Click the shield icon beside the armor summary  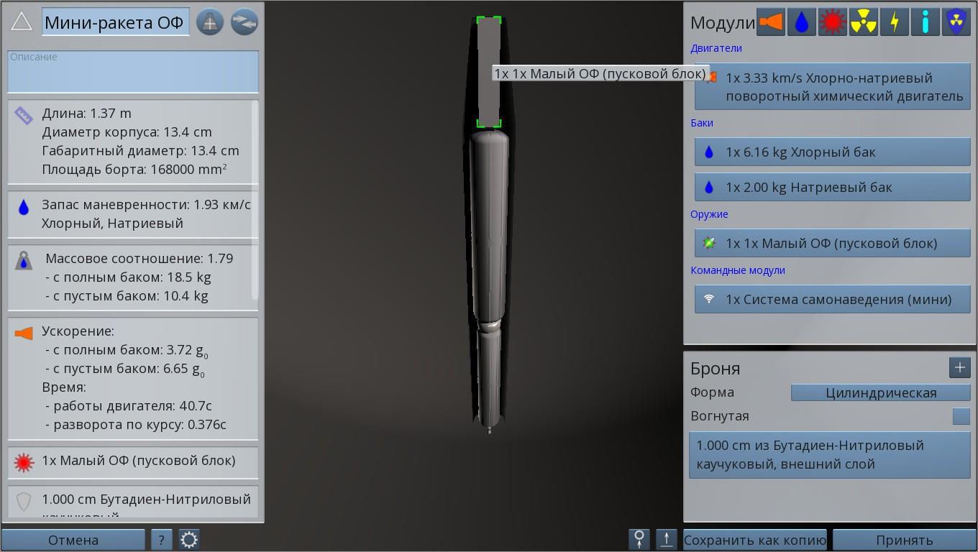click(24, 501)
